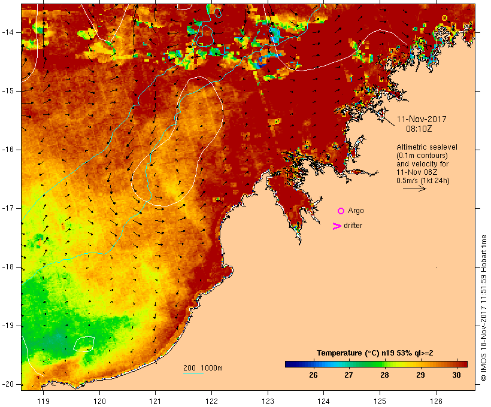Screen dimensions: 491x407
Task: Click the temperature color bar
Action: (376, 364)
